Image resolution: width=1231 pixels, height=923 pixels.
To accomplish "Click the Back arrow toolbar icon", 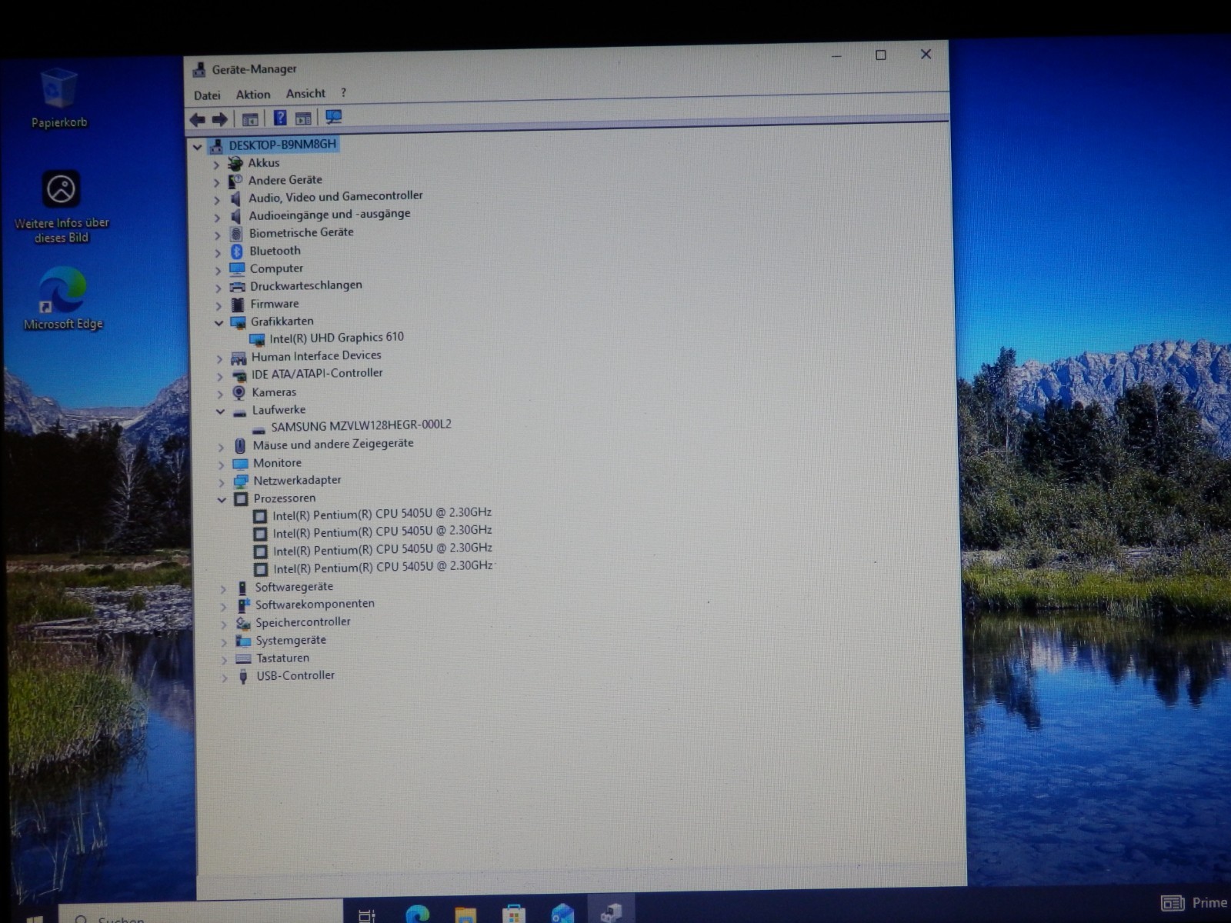I will tap(198, 119).
